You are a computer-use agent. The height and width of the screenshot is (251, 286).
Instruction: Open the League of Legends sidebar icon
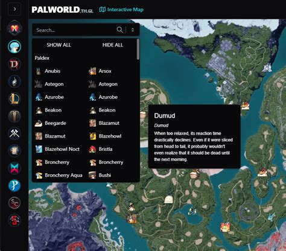click(14, 99)
